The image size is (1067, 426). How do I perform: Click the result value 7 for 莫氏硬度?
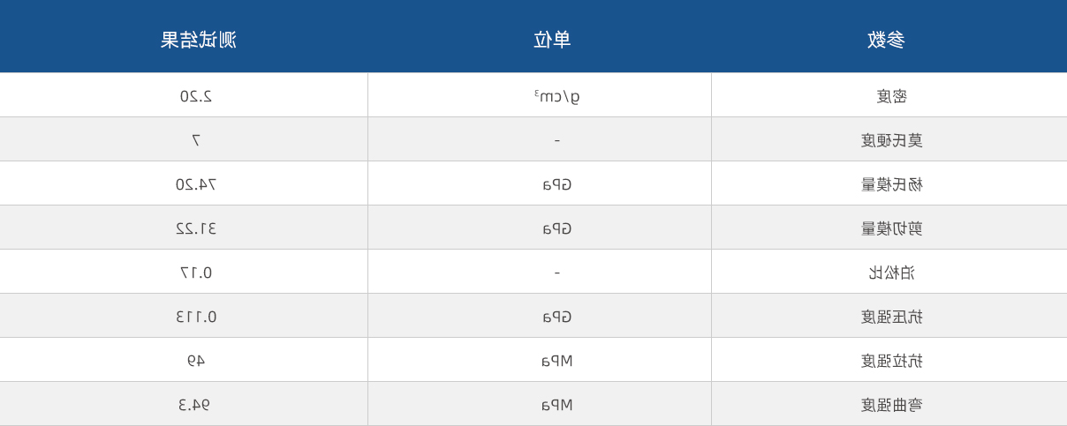click(196, 140)
